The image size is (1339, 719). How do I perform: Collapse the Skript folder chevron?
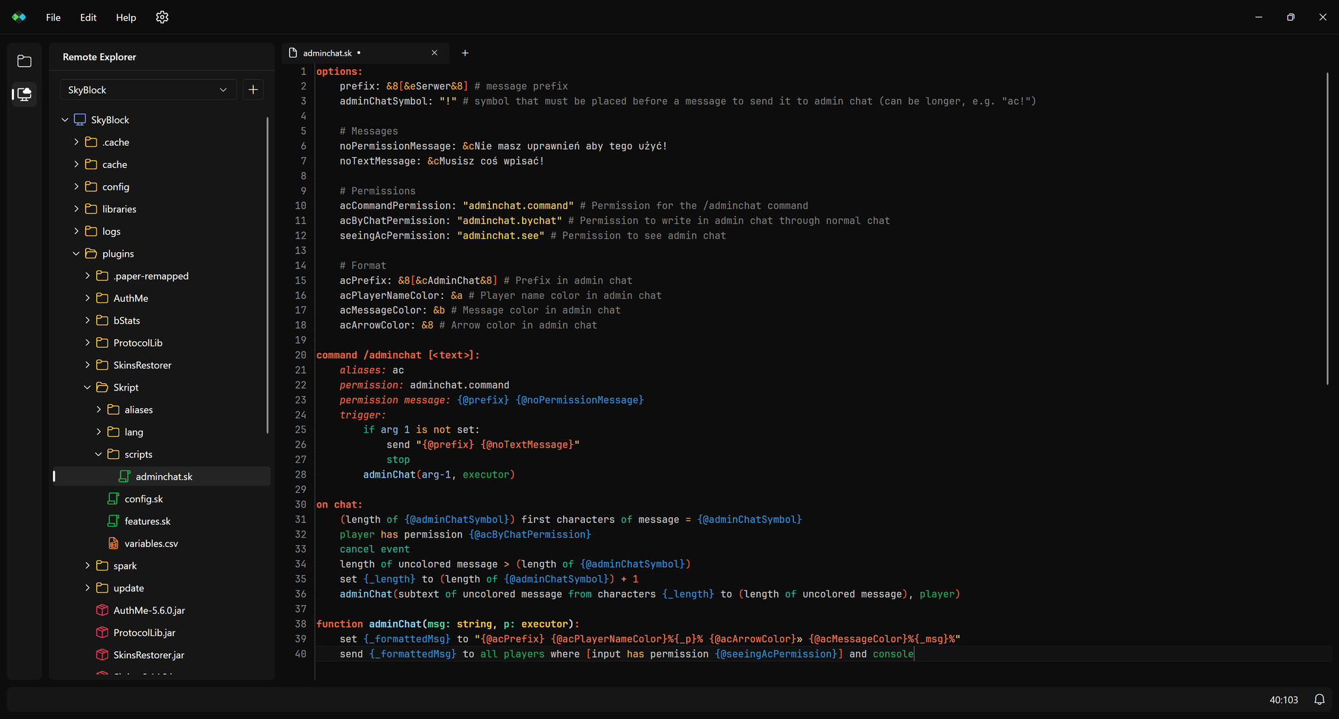point(87,387)
